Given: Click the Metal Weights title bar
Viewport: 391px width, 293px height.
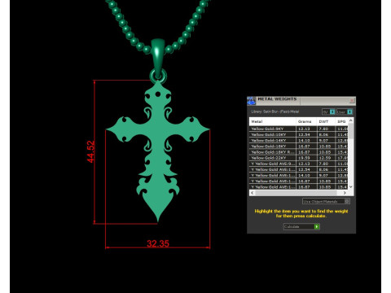Looking at the screenshot, I should click(301, 101).
